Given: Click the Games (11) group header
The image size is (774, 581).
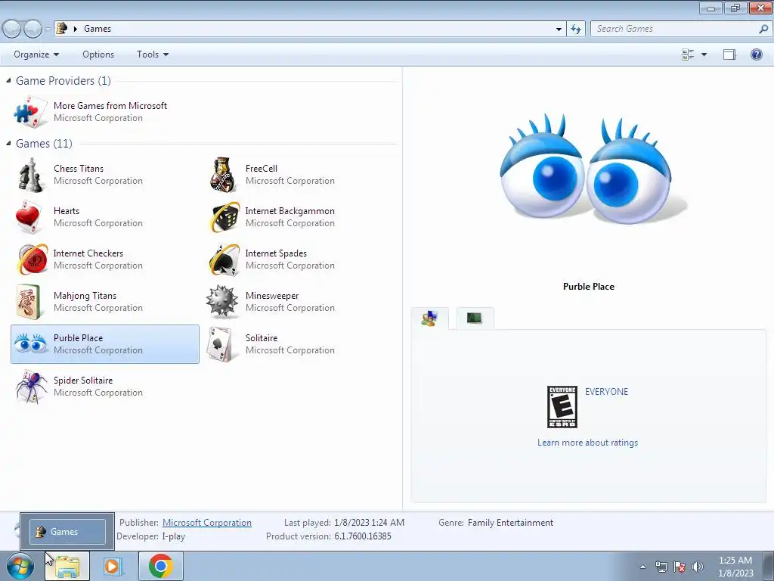Looking at the screenshot, I should coord(44,143).
